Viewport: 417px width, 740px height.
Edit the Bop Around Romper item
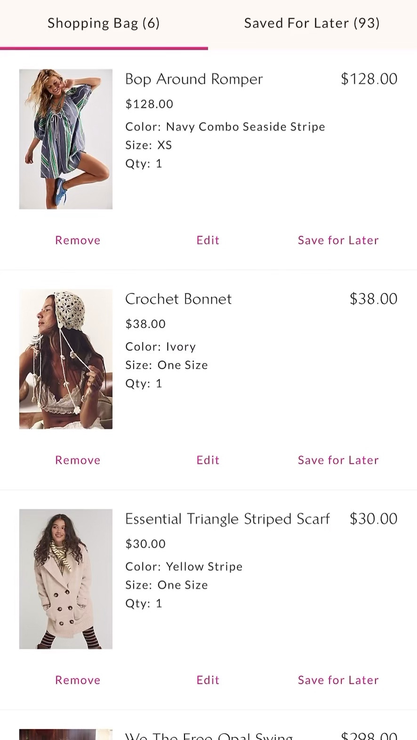coord(208,240)
